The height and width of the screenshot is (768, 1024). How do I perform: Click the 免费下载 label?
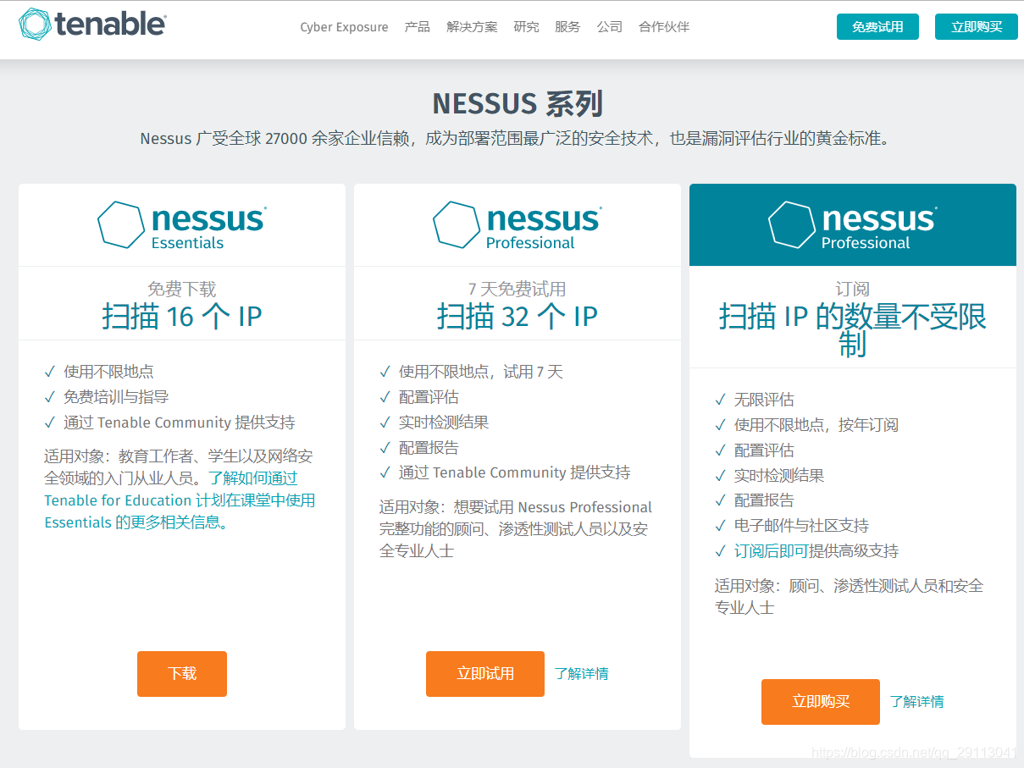click(182, 289)
